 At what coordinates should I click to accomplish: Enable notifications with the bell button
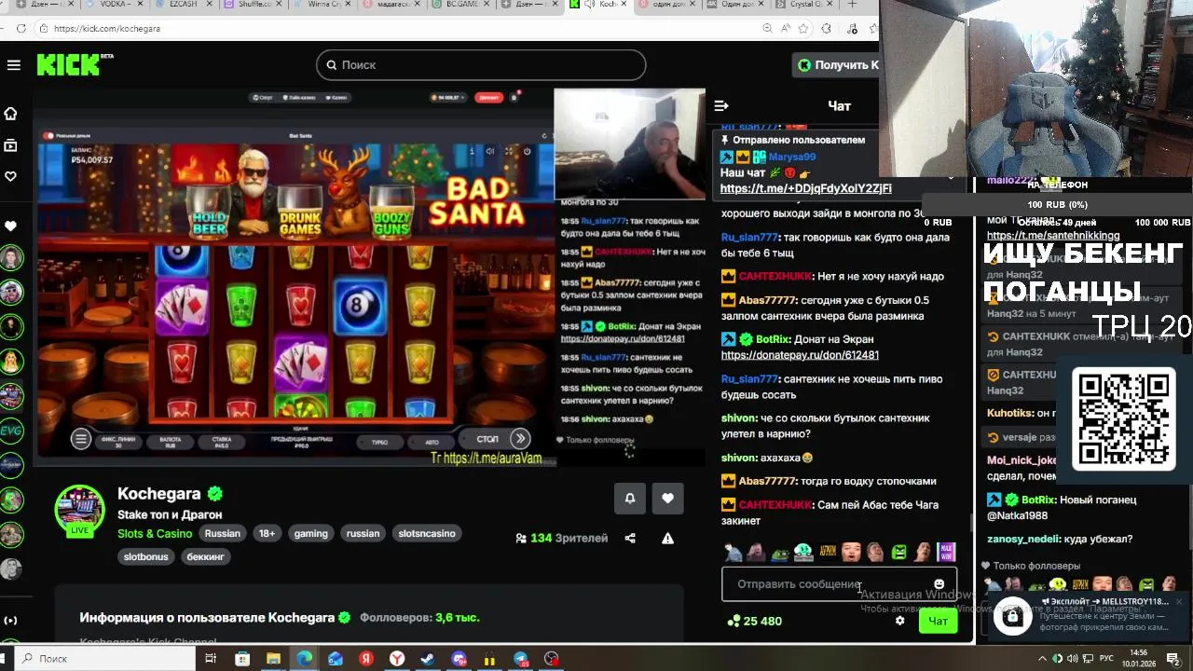click(630, 498)
